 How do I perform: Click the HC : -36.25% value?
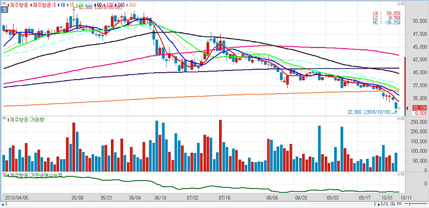pyautogui.click(x=387, y=22)
